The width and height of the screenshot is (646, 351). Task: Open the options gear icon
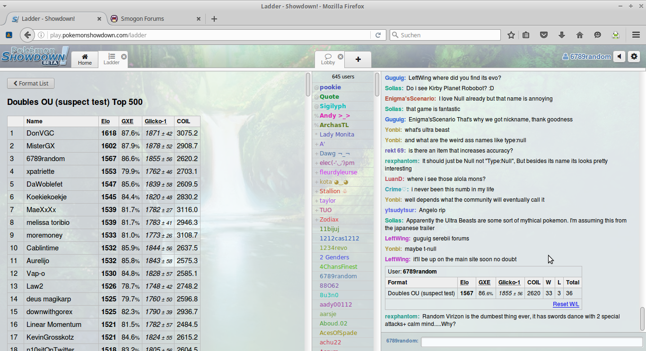coord(634,57)
